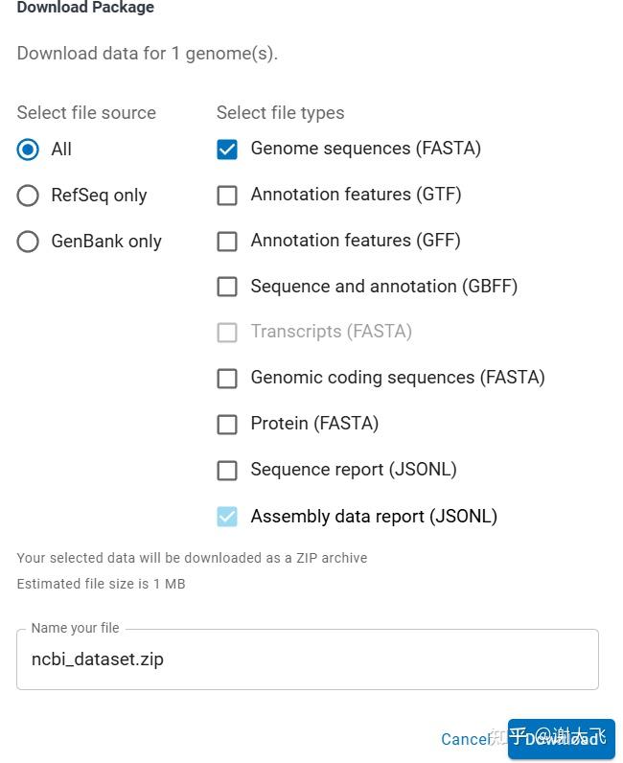
Task: Tick Genomic coding sequences (FASTA) checkbox
Action: pos(227,379)
